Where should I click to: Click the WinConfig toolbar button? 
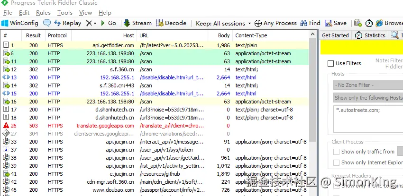coord(19,23)
